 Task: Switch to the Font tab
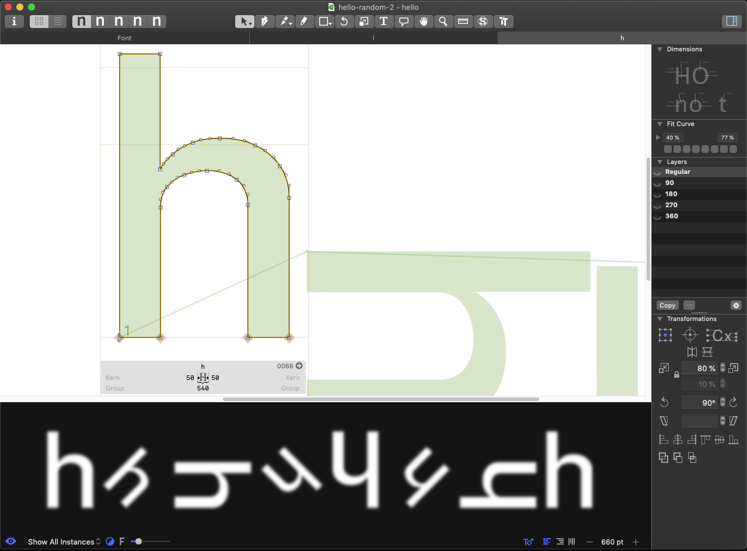(x=124, y=37)
